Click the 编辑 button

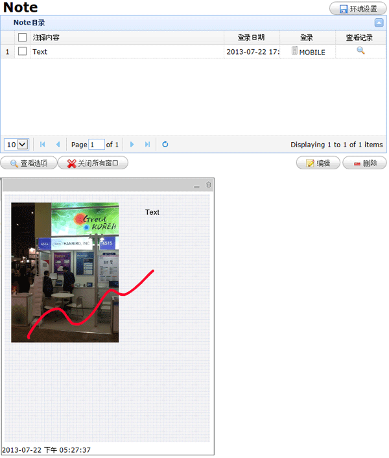(318, 163)
